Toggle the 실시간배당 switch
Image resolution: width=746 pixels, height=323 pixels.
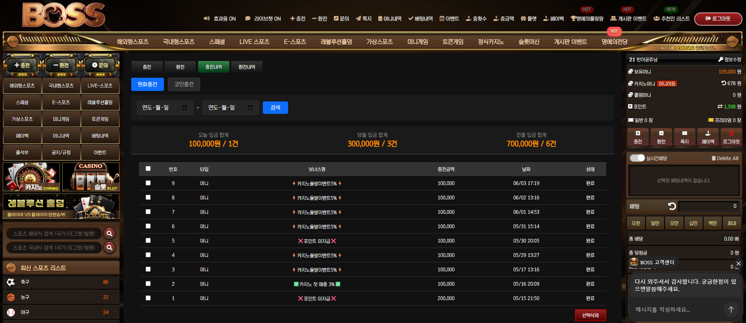pyautogui.click(x=637, y=158)
